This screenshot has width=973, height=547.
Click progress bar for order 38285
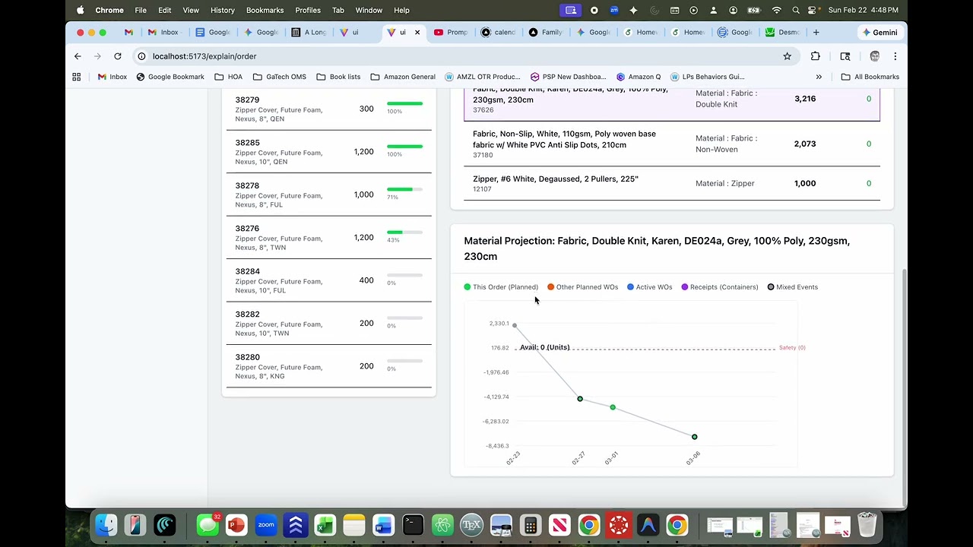click(404, 146)
